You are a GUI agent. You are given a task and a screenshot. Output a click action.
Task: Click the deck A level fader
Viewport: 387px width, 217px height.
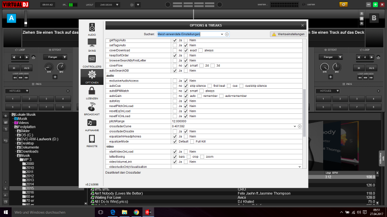[26, 18]
